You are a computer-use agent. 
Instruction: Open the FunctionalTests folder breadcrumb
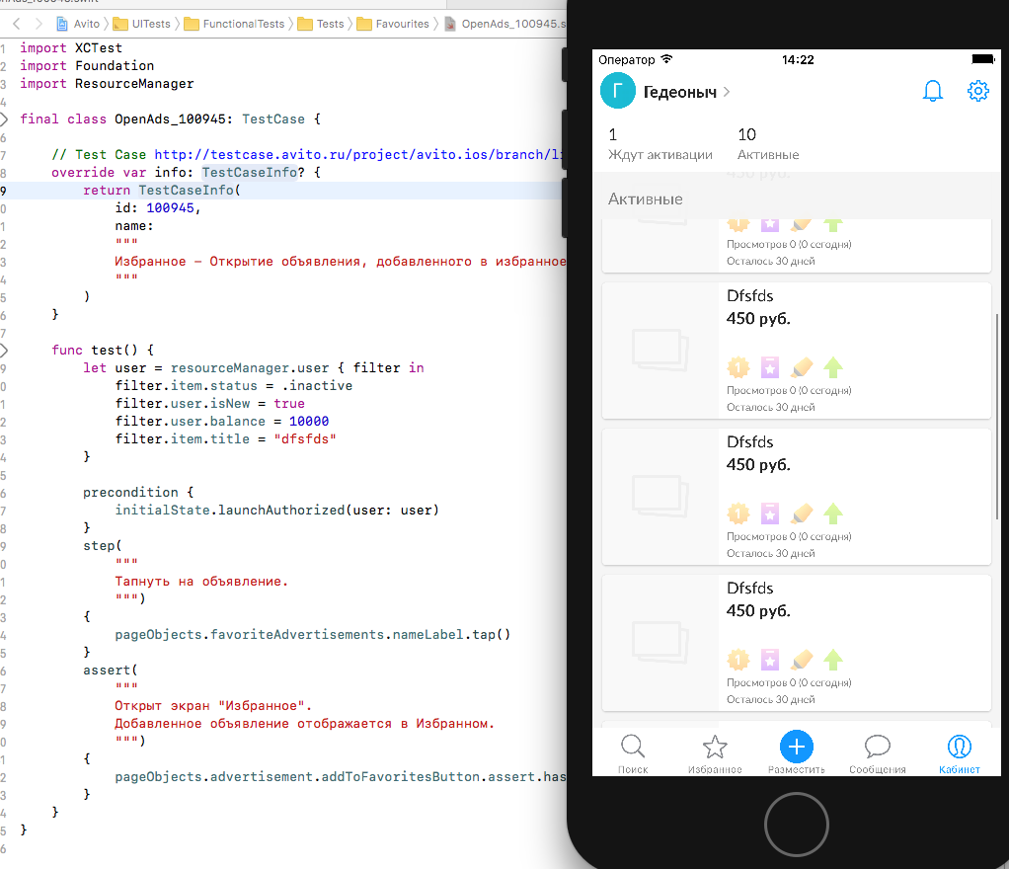[x=234, y=24]
